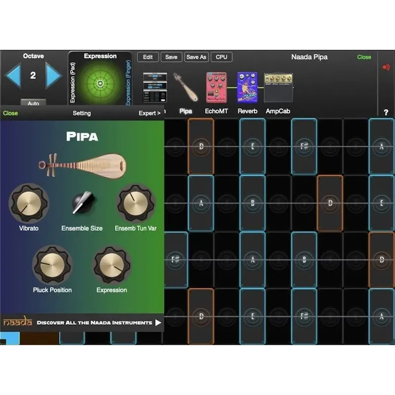Increase octave with the right arrow
Viewport: 395px width, 395px height.
point(53,76)
